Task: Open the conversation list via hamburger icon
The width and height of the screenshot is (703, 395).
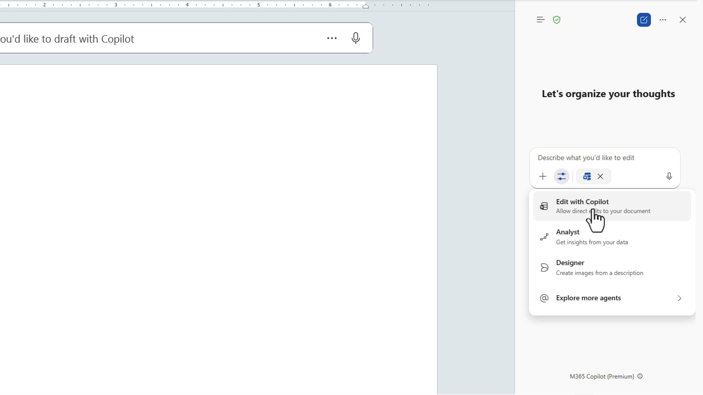Action: (540, 19)
